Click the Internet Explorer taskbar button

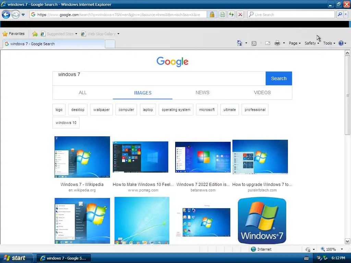pos(63,258)
